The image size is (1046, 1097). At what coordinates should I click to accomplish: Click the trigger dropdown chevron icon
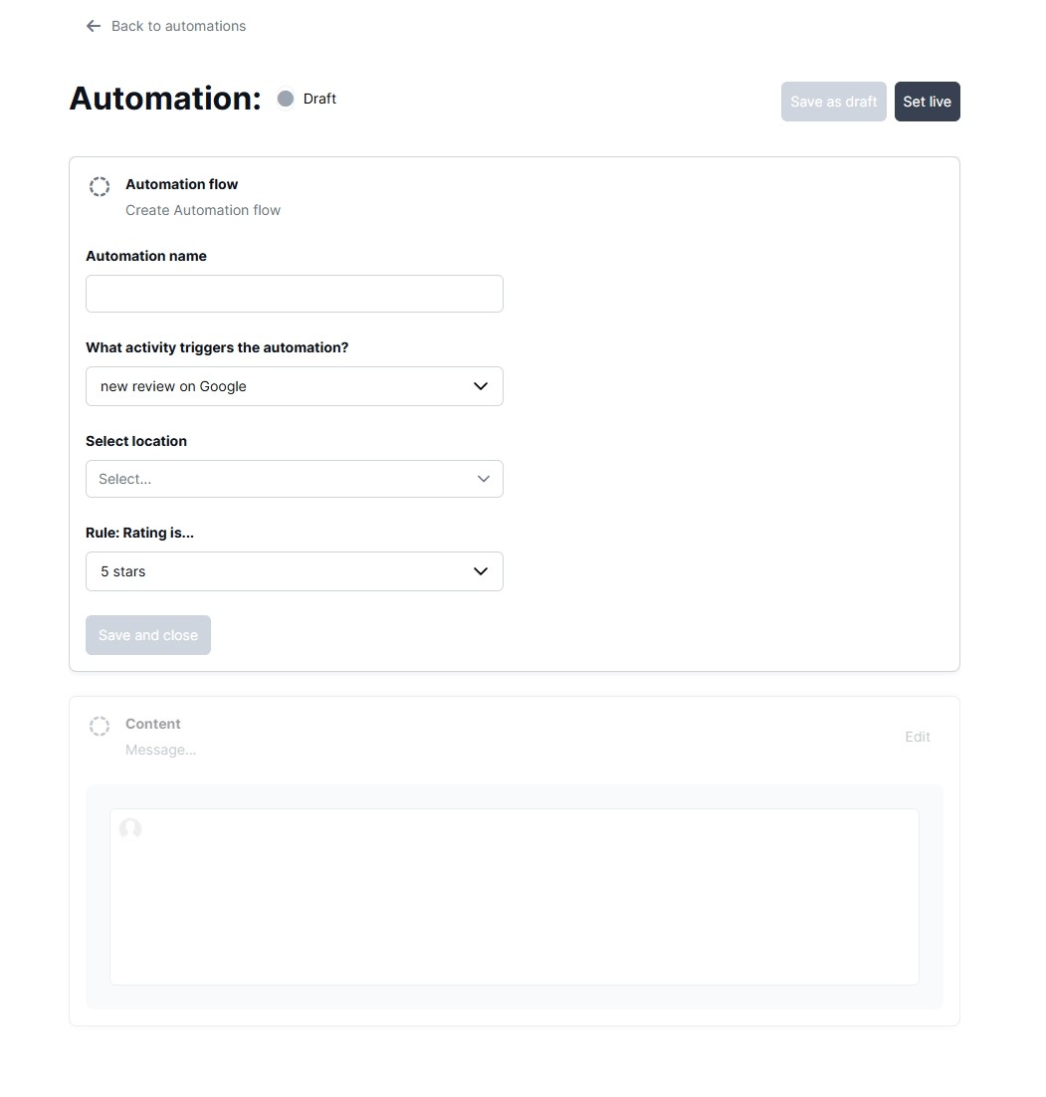[481, 386]
